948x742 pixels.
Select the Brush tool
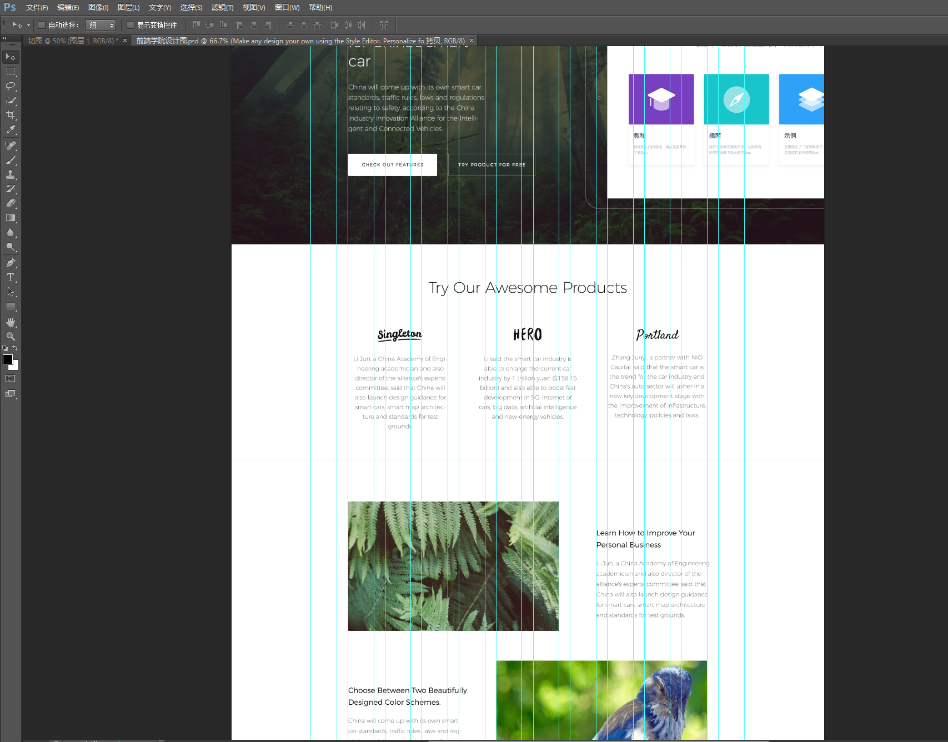11,160
